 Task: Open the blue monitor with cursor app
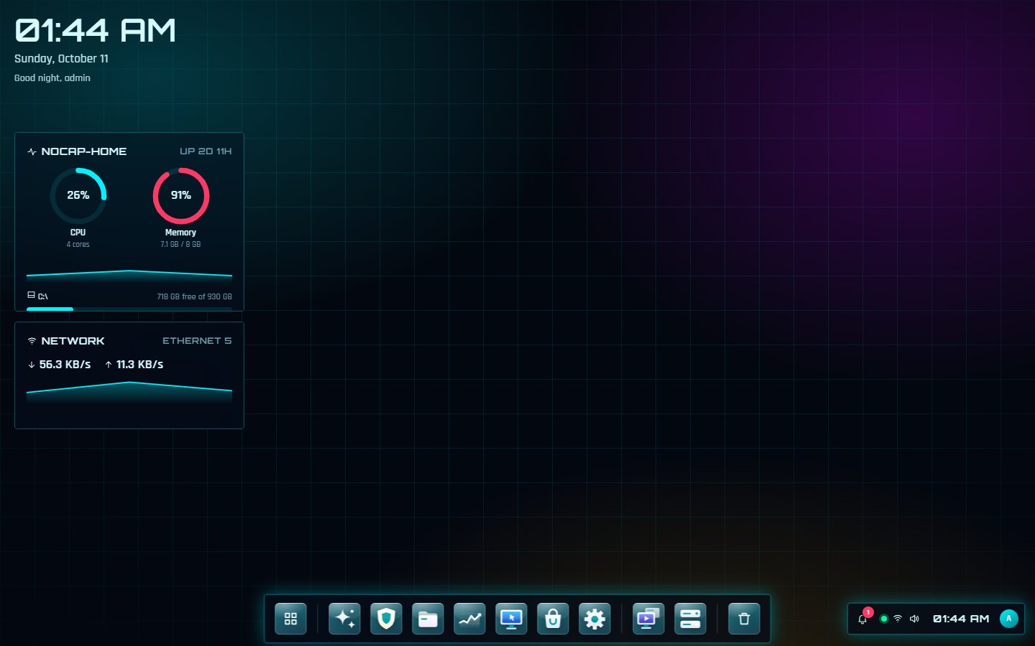[x=511, y=619]
